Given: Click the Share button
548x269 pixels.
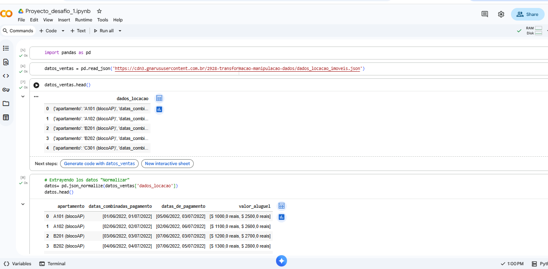Looking at the screenshot, I should (x=527, y=14).
